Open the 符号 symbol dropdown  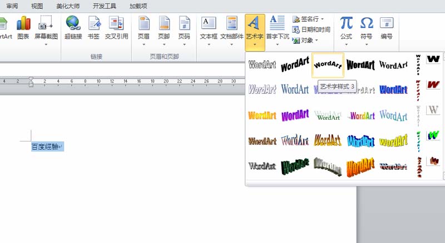point(367,43)
